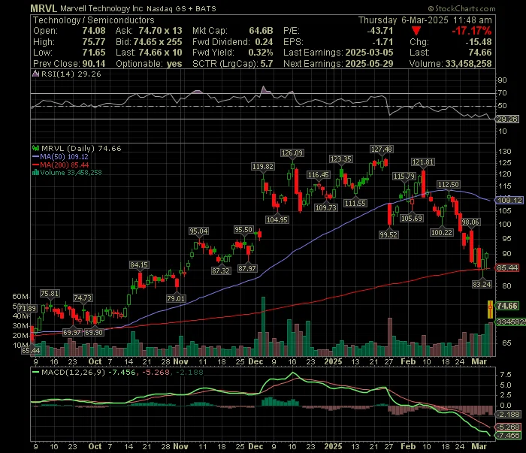Image resolution: width=526 pixels, height=453 pixels.
Task: Click the Next Earnings date 2025-05-29
Action: point(369,64)
